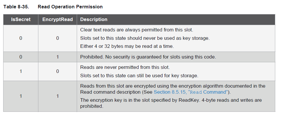Click 'can still be used for key storage' line
Screen dimensions: 281x117
pos(139,76)
